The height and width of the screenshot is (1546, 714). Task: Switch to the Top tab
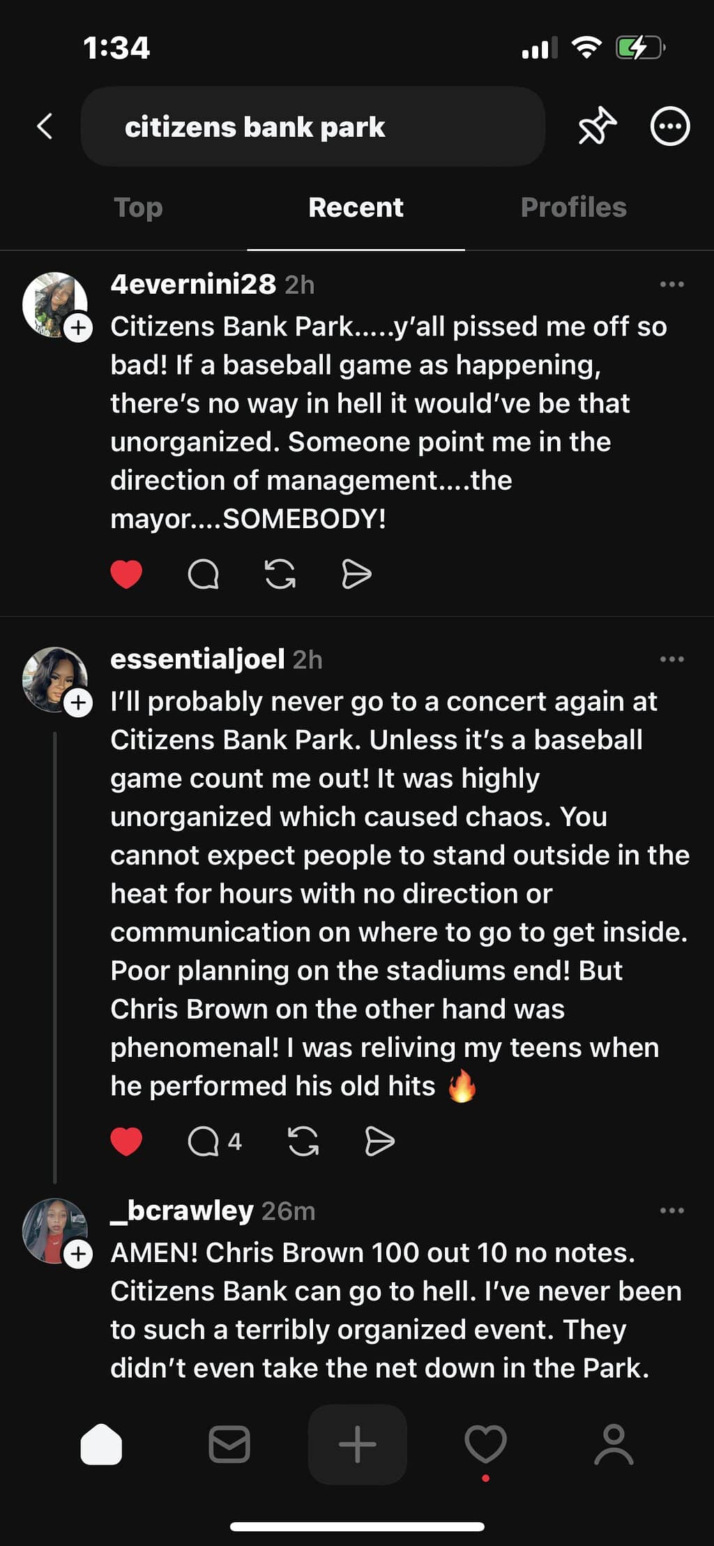click(x=138, y=207)
